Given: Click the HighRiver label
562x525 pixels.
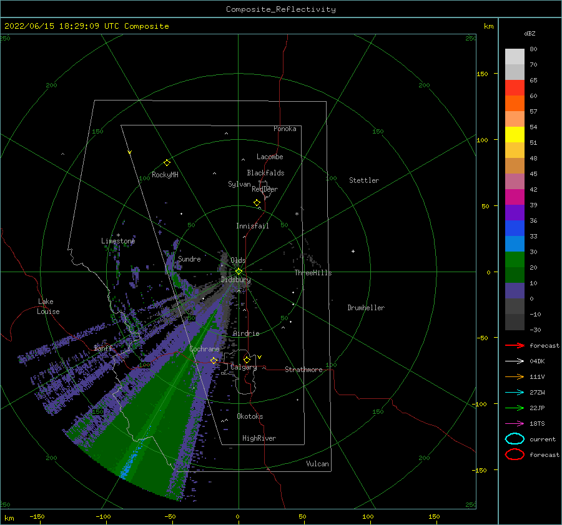Looking at the screenshot, I should click(x=259, y=438).
